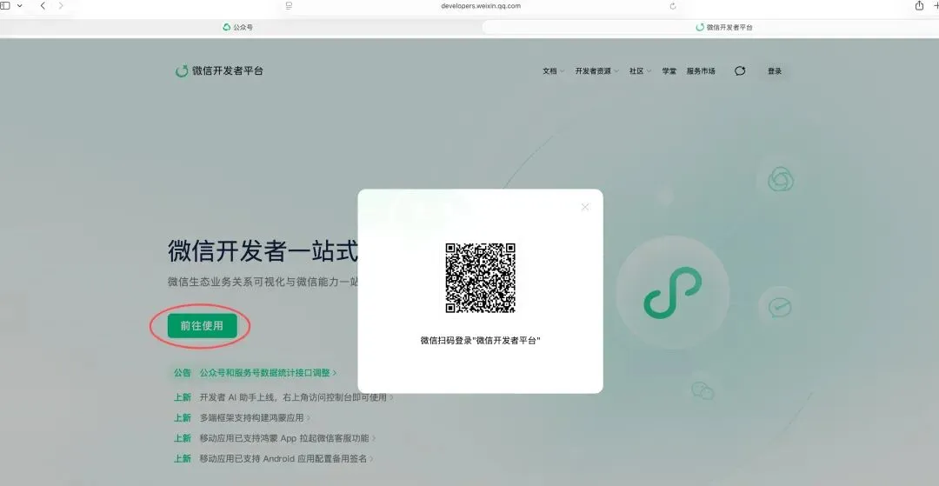
Task: Click the speech bubble checkmark circle icon
Action: 780,308
